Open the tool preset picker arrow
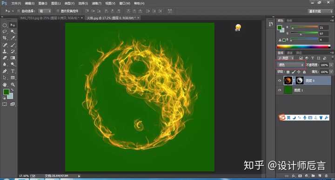The height and width of the screenshot is (180, 335). pos(13,11)
